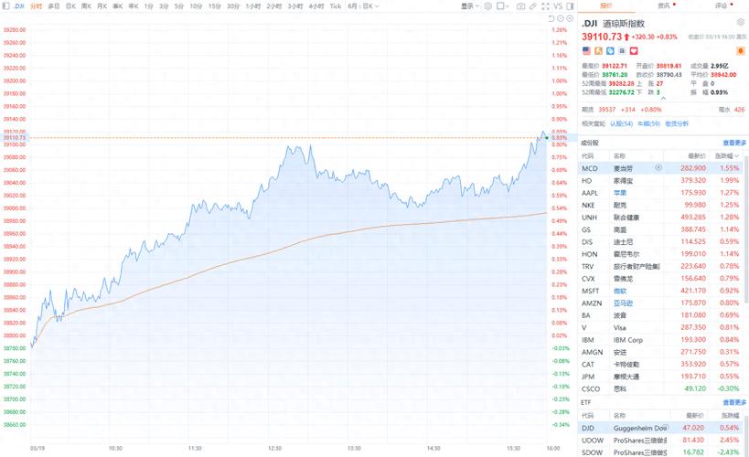Click the camera screenshot icon in chart toolbar
Viewport: 749px width, 457px height.
(x=520, y=5)
